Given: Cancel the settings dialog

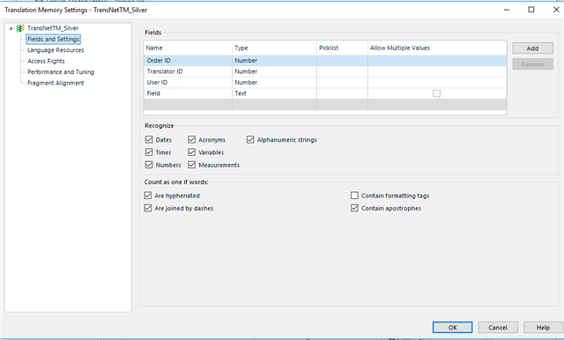Looking at the screenshot, I should 498,328.
